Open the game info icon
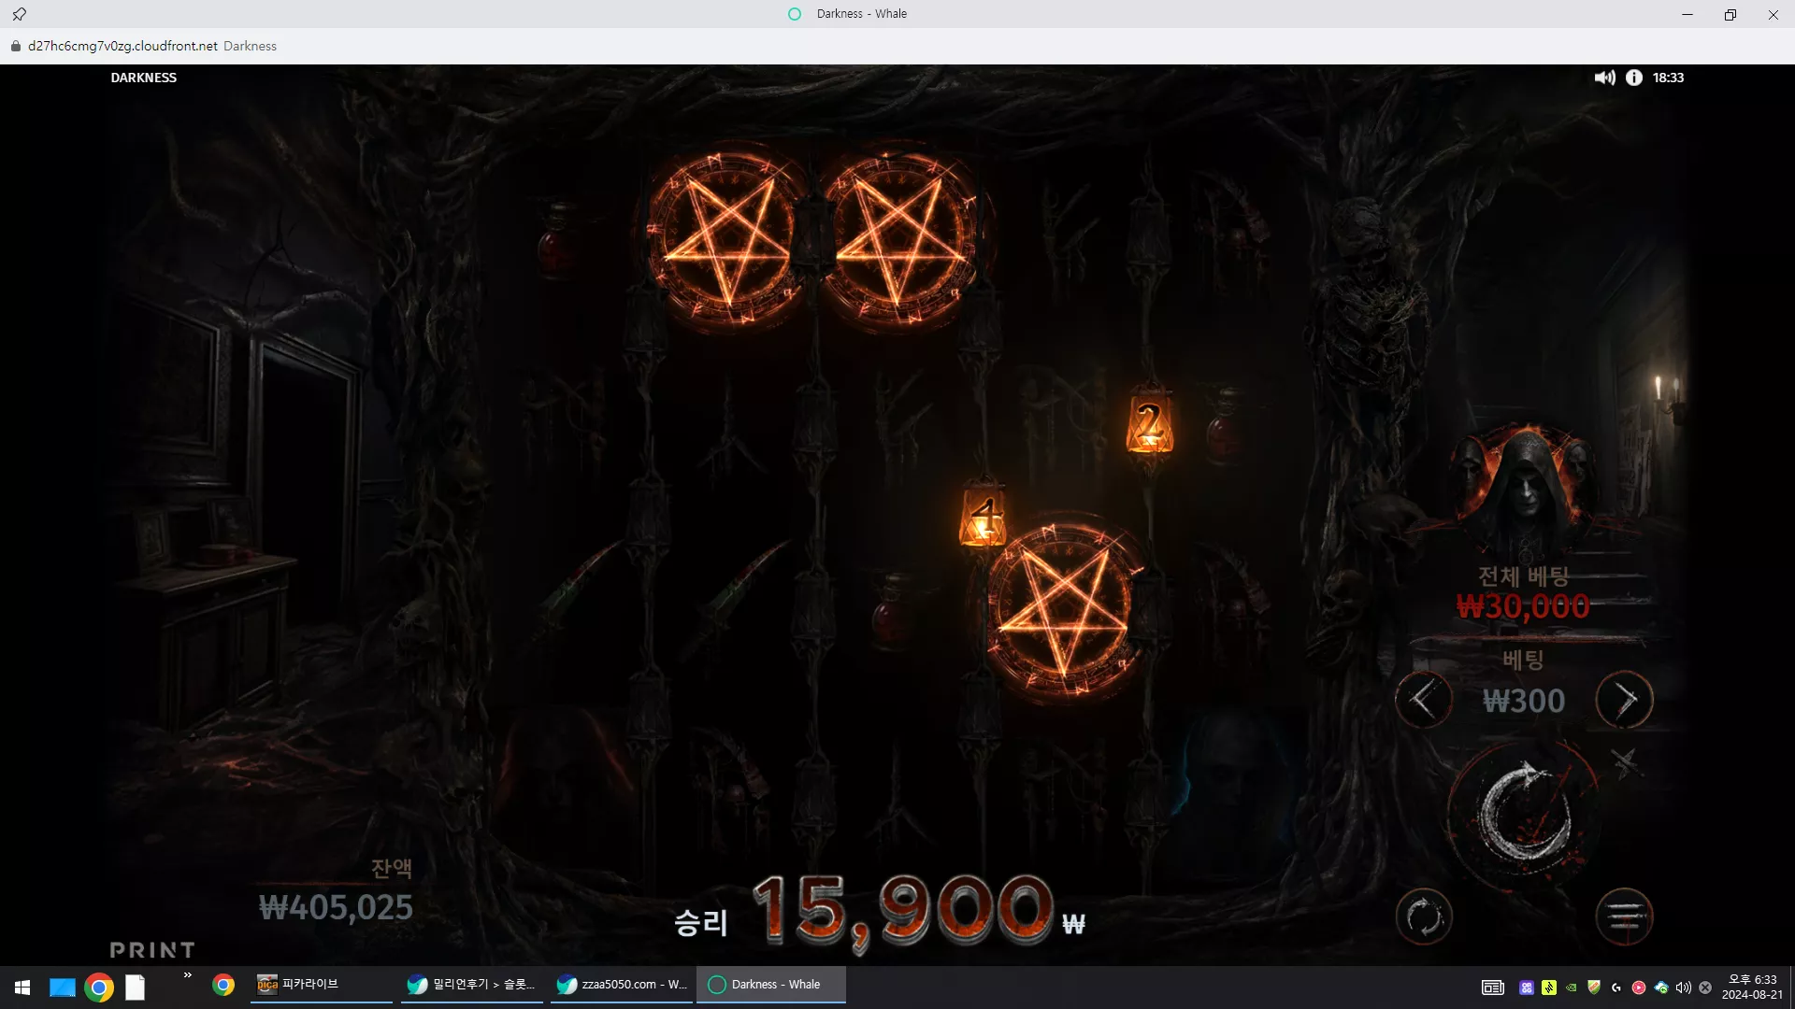The height and width of the screenshot is (1009, 1795). click(1634, 78)
